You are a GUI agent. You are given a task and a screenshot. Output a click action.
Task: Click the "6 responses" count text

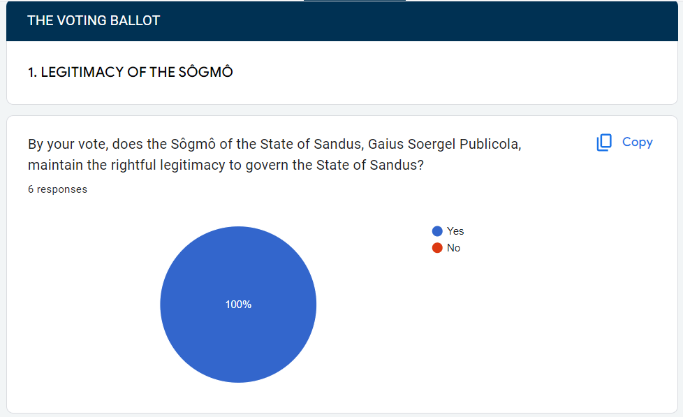pos(57,189)
